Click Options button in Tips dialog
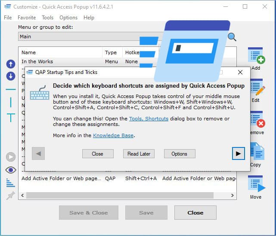Image resolution: width=276 pixels, height=236 pixels. (x=180, y=154)
